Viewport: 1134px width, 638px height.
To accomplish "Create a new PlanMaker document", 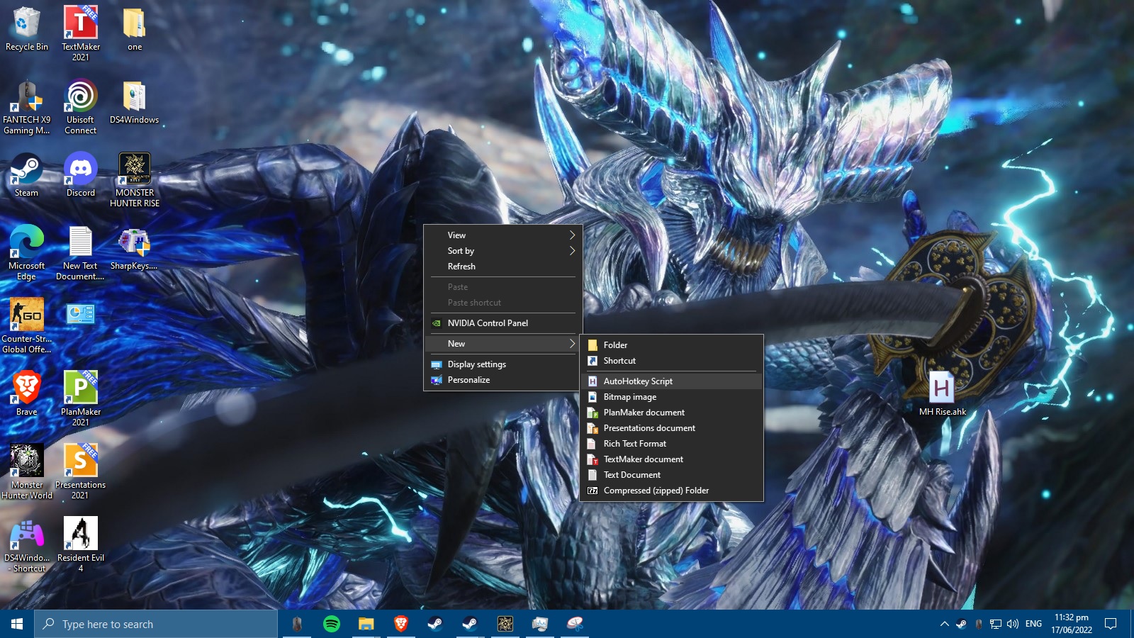I will point(671,413).
